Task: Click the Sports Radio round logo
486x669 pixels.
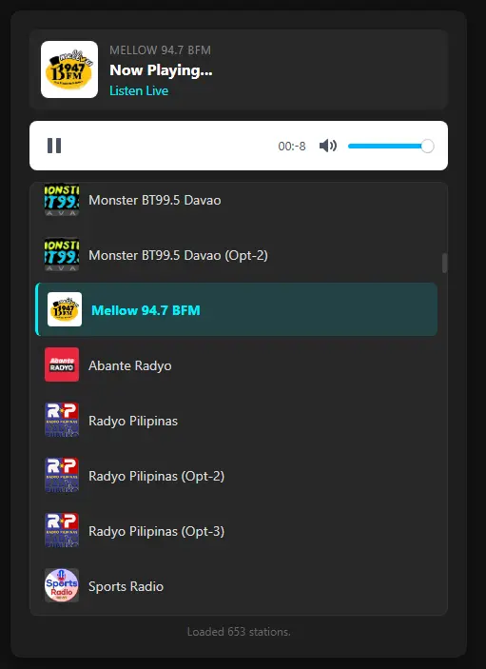Action: click(x=62, y=585)
